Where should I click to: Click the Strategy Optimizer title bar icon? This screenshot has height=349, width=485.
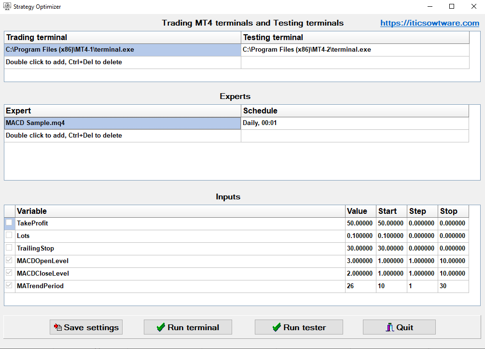click(x=7, y=7)
